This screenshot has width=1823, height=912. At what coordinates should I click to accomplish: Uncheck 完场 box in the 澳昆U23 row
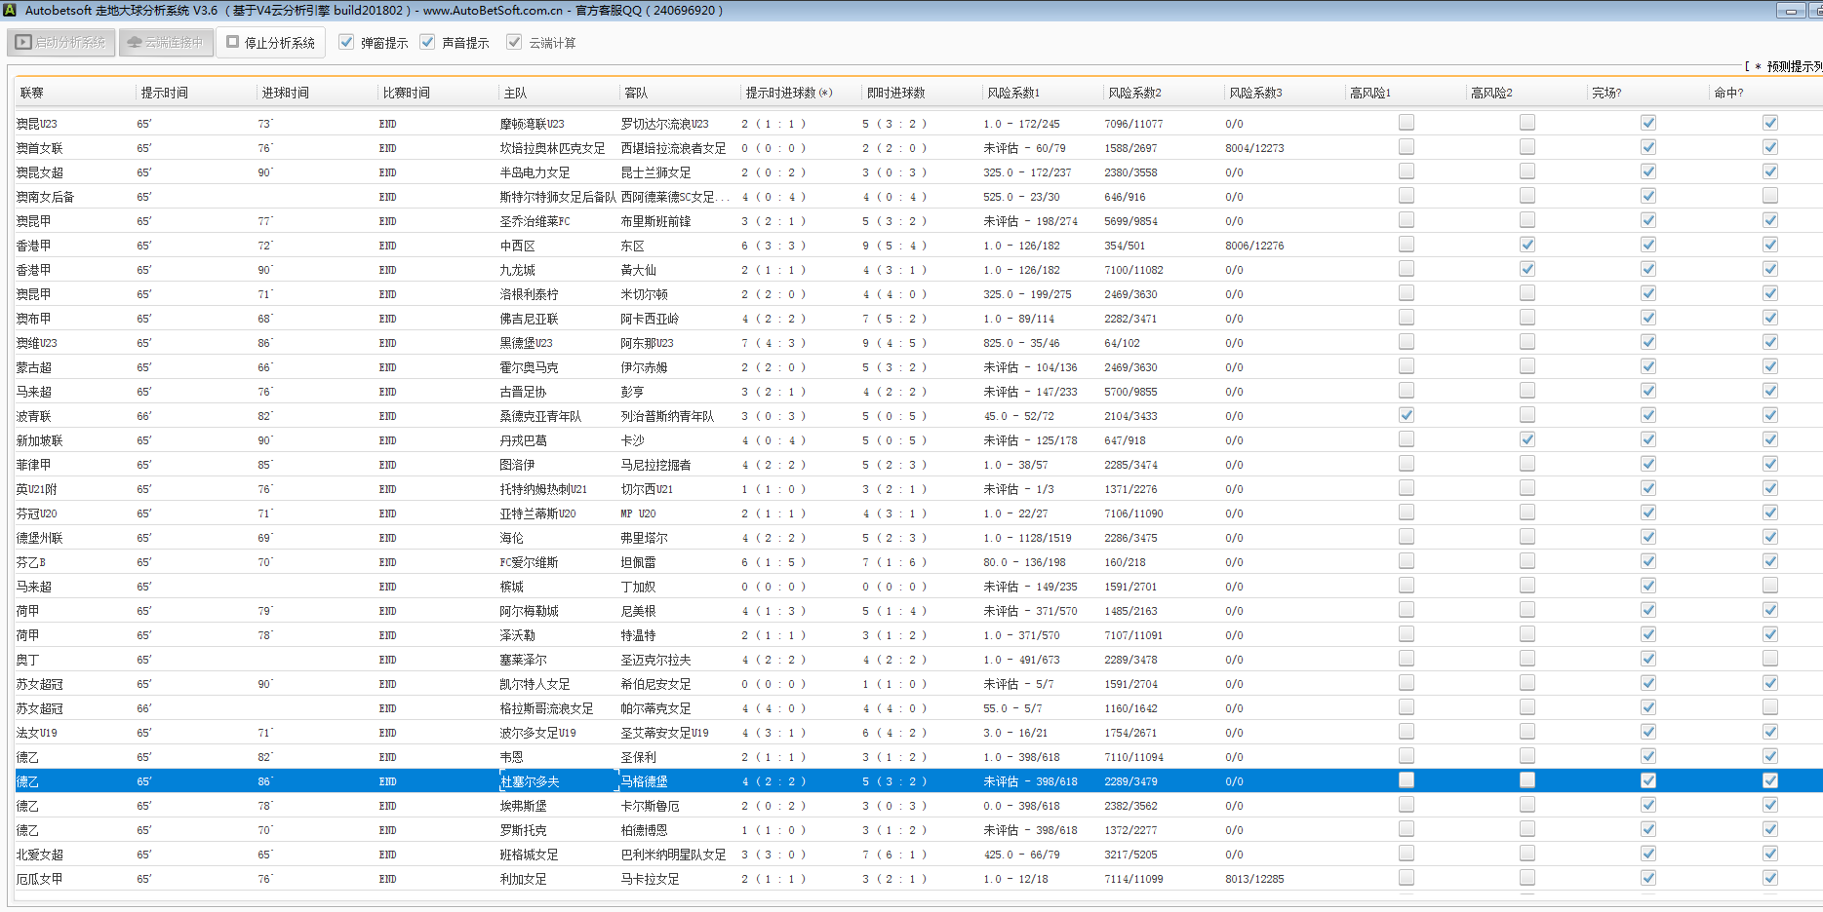[x=1647, y=123]
